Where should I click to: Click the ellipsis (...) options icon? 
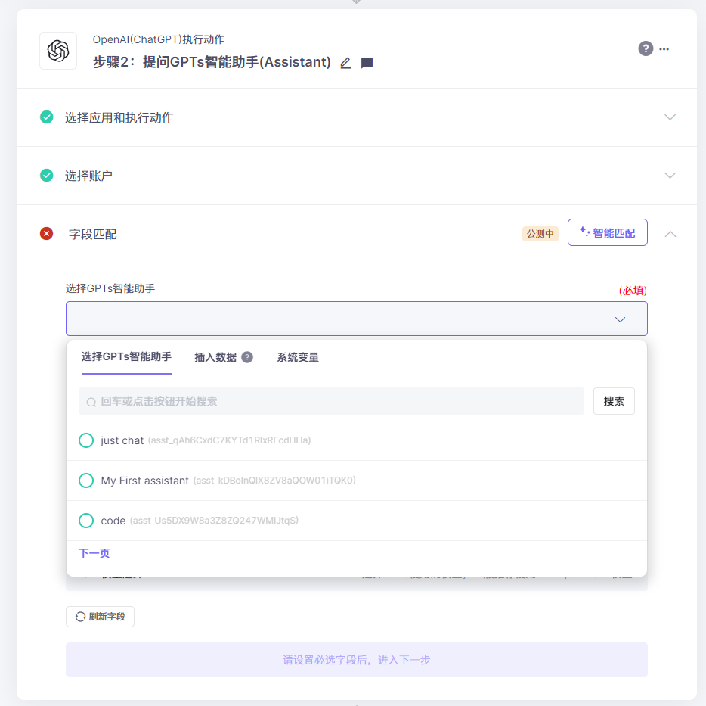pyautogui.click(x=664, y=48)
